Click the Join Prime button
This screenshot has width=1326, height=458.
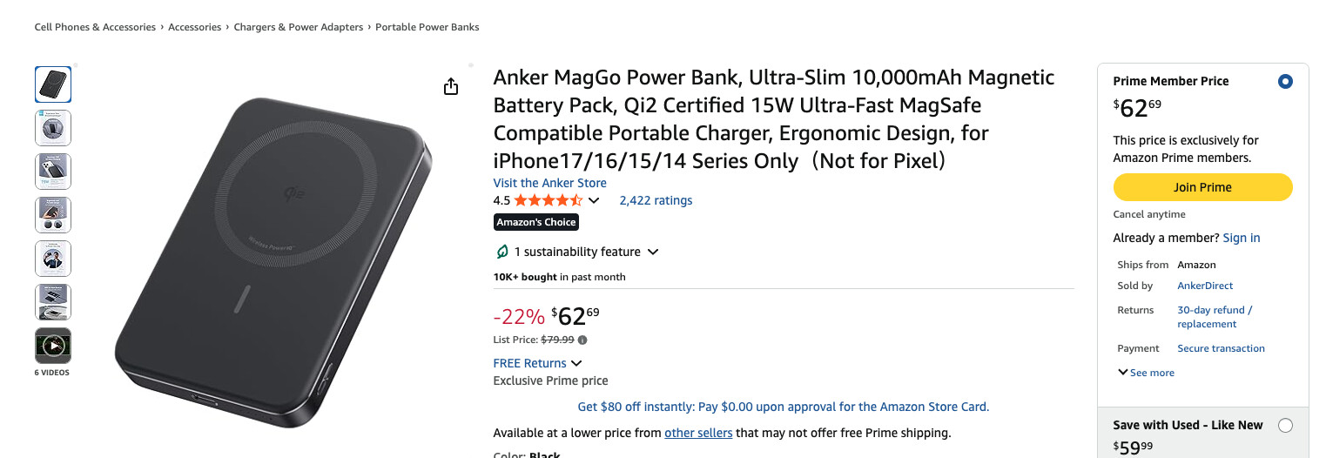click(x=1202, y=187)
